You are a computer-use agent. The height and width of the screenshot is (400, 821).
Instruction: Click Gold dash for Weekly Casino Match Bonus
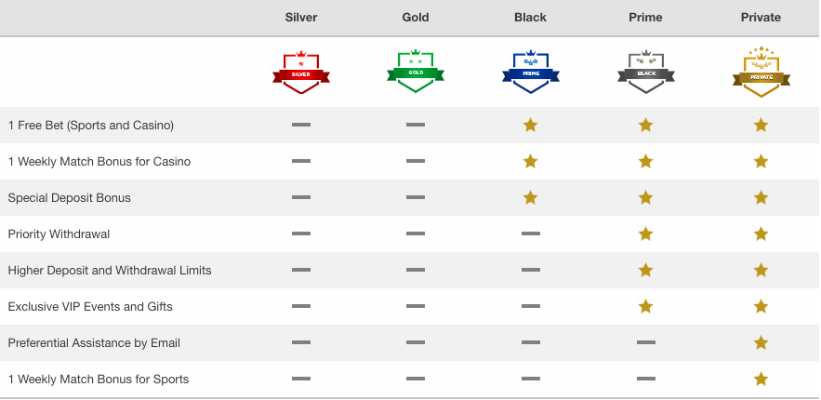[x=416, y=161]
